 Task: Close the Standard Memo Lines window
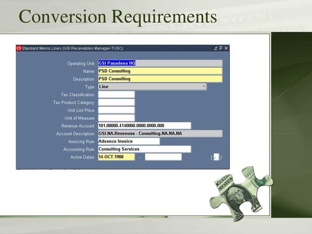pos(226,48)
